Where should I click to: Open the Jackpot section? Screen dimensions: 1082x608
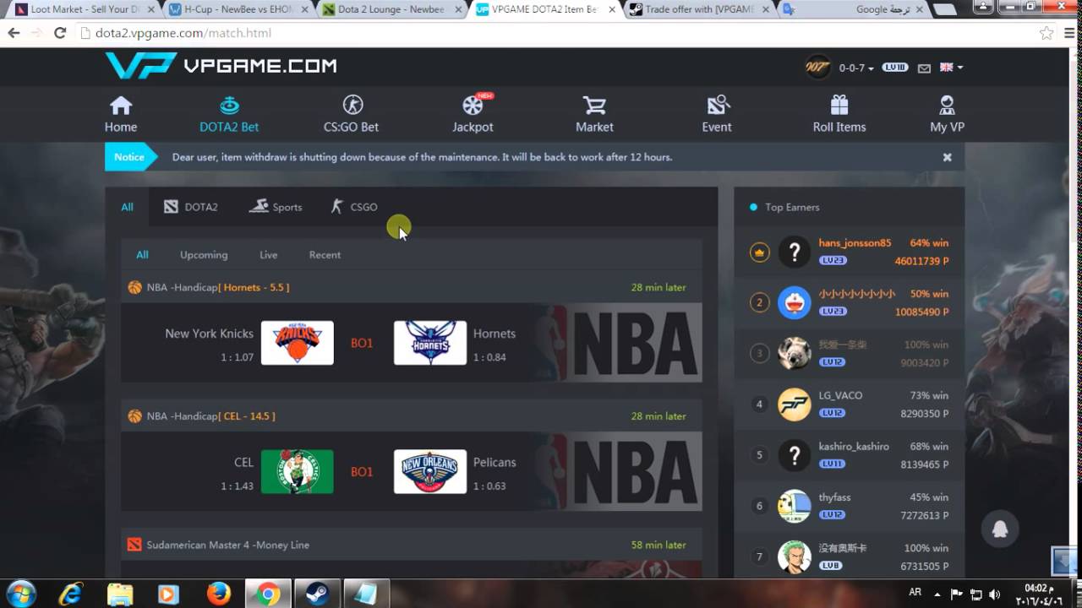click(x=473, y=115)
